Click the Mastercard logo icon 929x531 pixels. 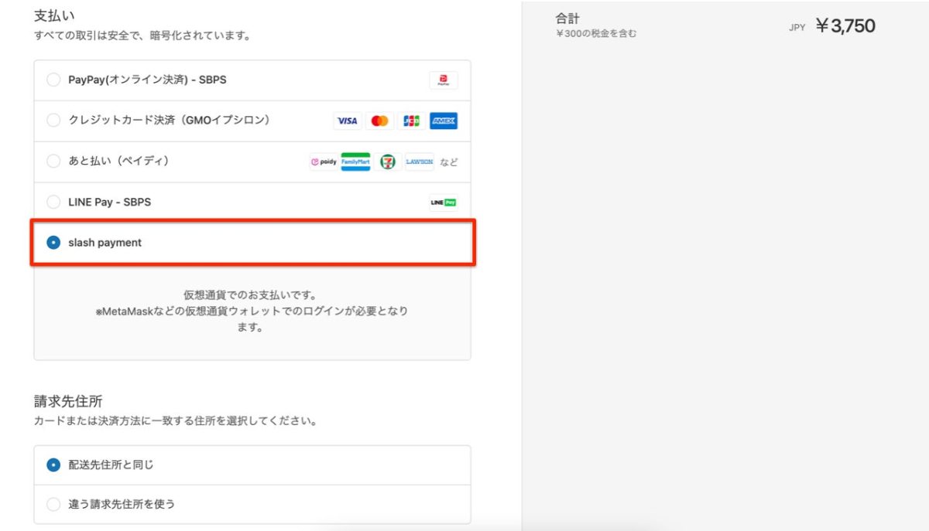(379, 121)
